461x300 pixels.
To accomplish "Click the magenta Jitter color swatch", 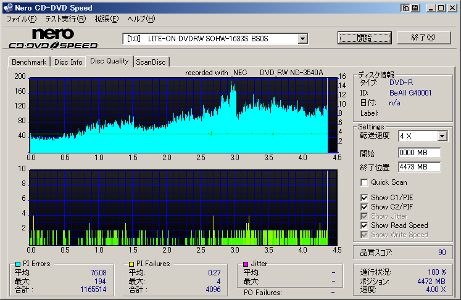I will (x=246, y=264).
